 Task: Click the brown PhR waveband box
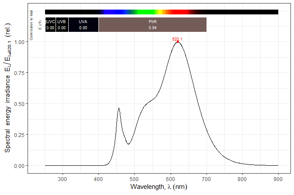tap(152, 24)
